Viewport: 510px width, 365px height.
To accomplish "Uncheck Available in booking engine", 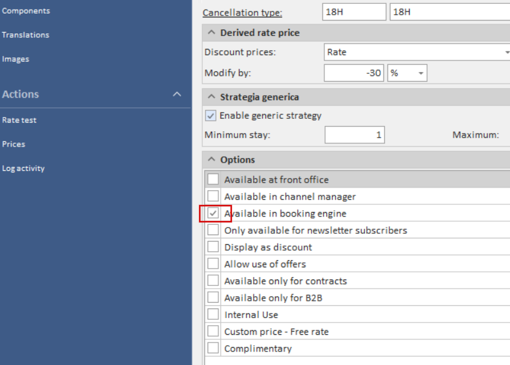I will click(x=213, y=213).
